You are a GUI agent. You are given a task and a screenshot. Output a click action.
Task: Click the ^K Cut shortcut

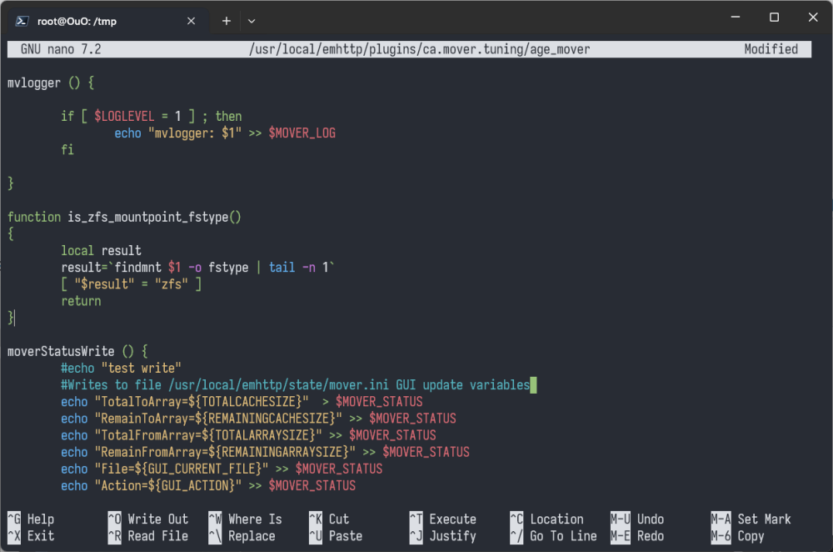click(329, 519)
